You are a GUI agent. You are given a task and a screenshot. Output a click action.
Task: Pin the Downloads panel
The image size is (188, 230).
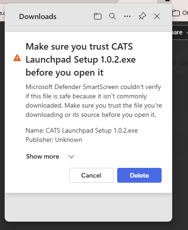[x=142, y=16]
